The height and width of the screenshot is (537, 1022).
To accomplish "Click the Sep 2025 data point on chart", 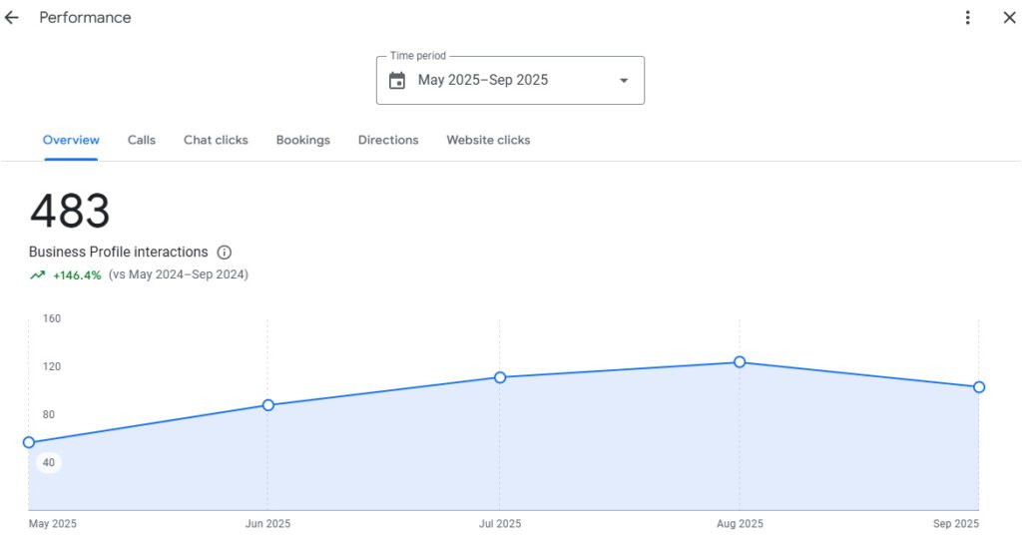I will click(x=979, y=387).
